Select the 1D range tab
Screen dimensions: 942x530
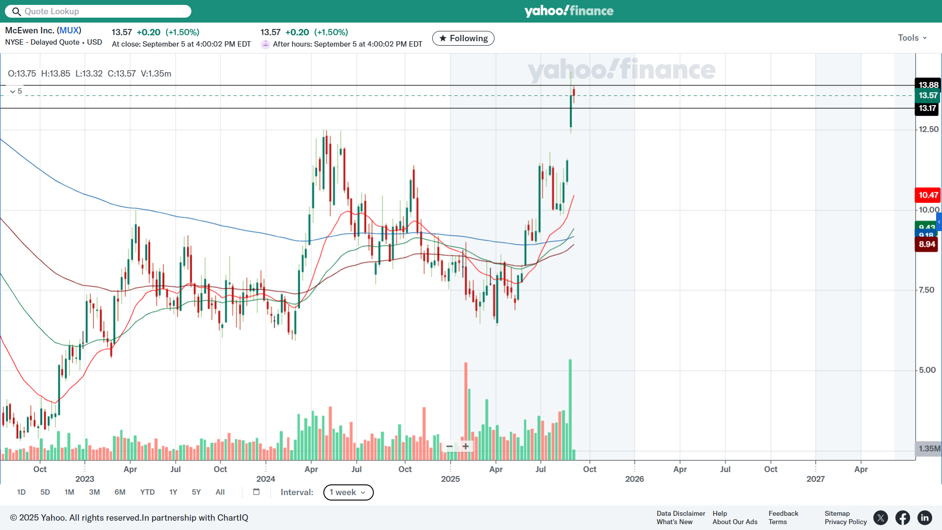[21, 492]
